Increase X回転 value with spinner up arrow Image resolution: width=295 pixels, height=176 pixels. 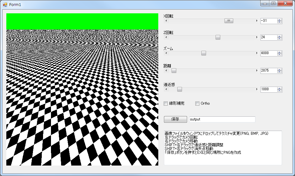279,20
